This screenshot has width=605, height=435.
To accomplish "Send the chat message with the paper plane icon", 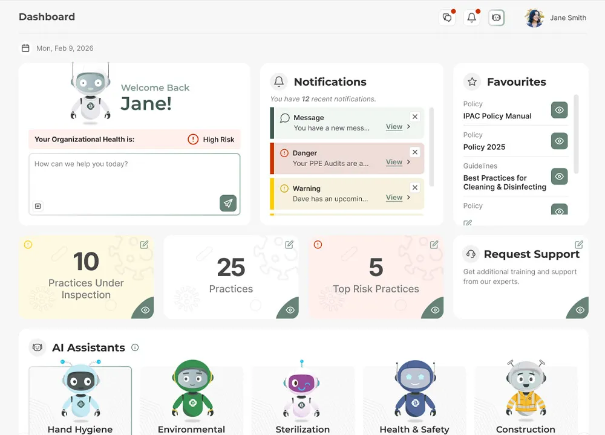I will click(x=228, y=204).
